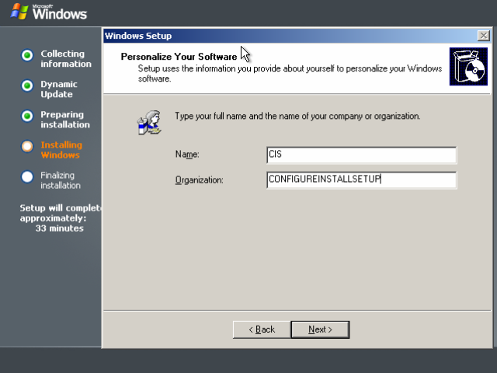
Task: Click the 33 minutes time estimate
Action: tap(60, 228)
